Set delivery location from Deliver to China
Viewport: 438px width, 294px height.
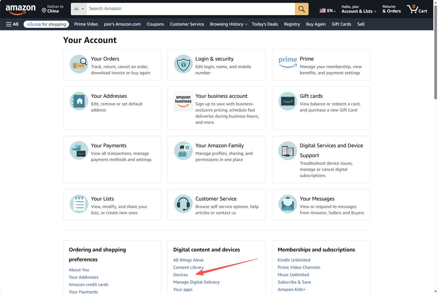pos(53,9)
